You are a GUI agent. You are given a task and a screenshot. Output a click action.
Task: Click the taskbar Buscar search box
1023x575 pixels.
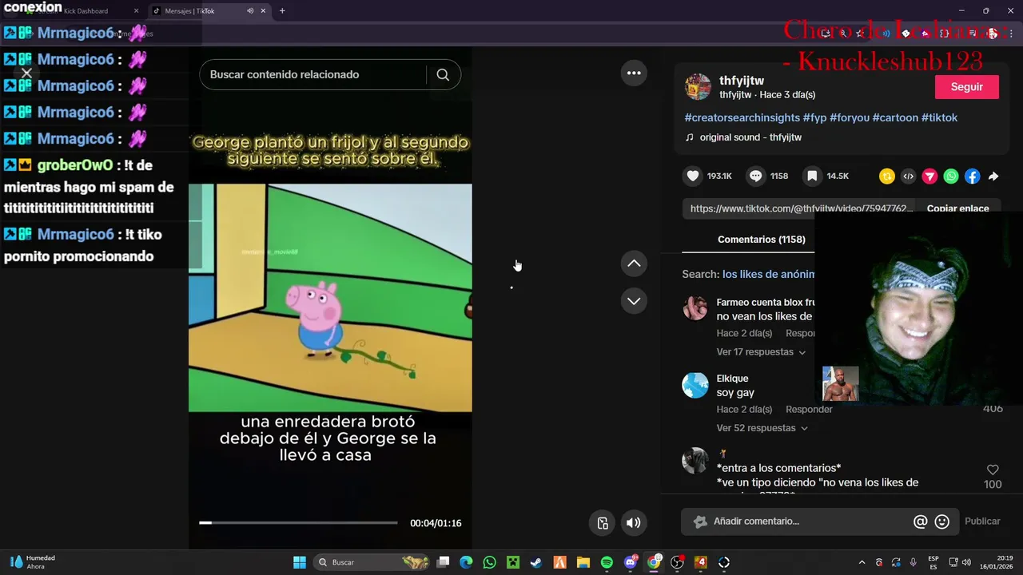(x=372, y=562)
